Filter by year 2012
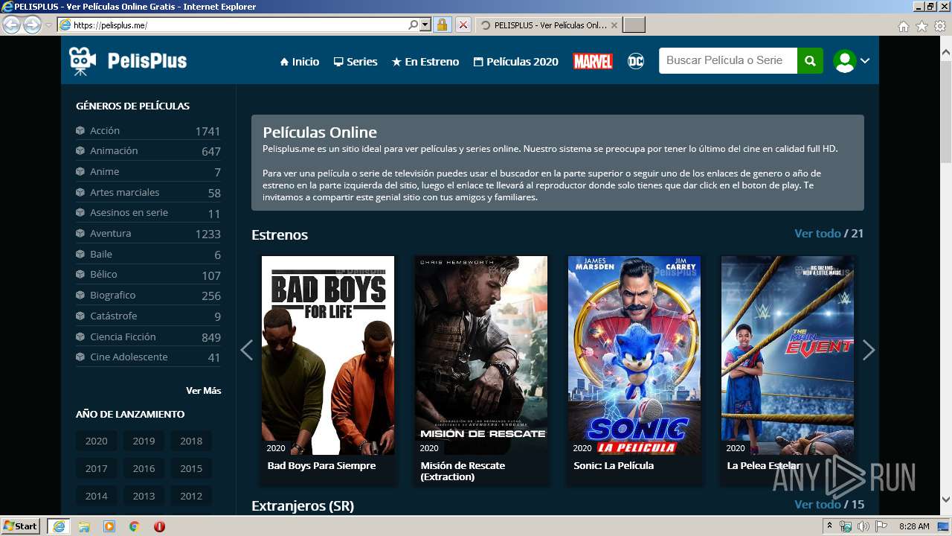This screenshot has height=536, width=952. [191, 496]
